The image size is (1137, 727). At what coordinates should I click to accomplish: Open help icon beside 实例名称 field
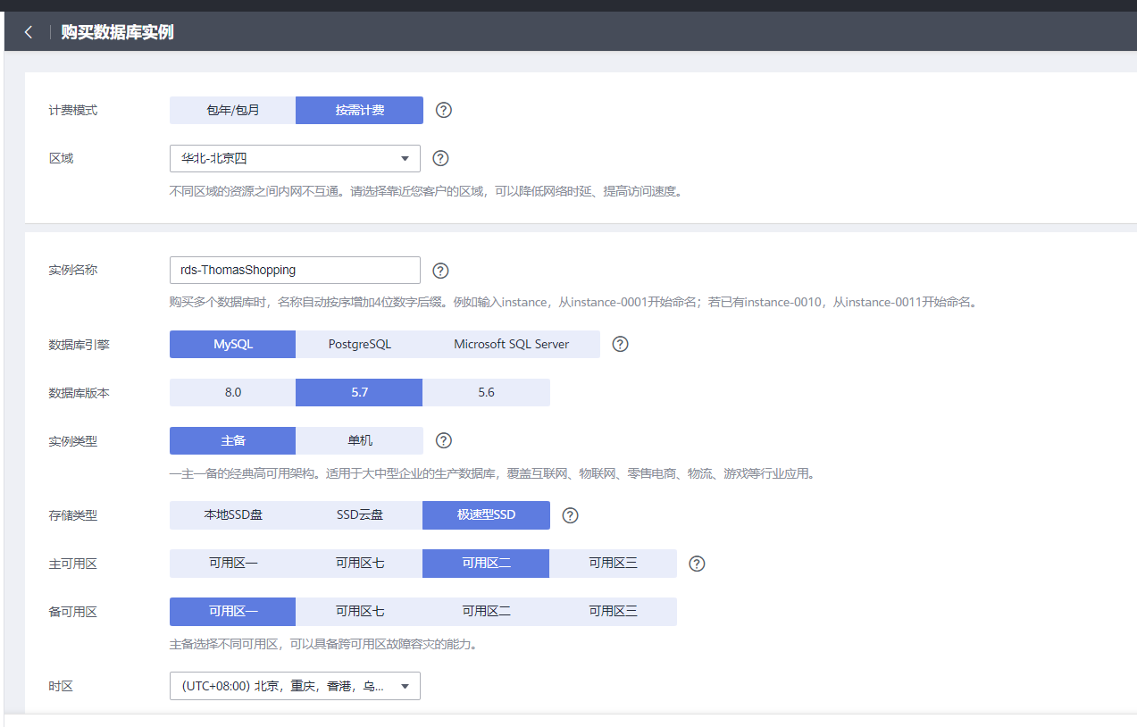440,271
